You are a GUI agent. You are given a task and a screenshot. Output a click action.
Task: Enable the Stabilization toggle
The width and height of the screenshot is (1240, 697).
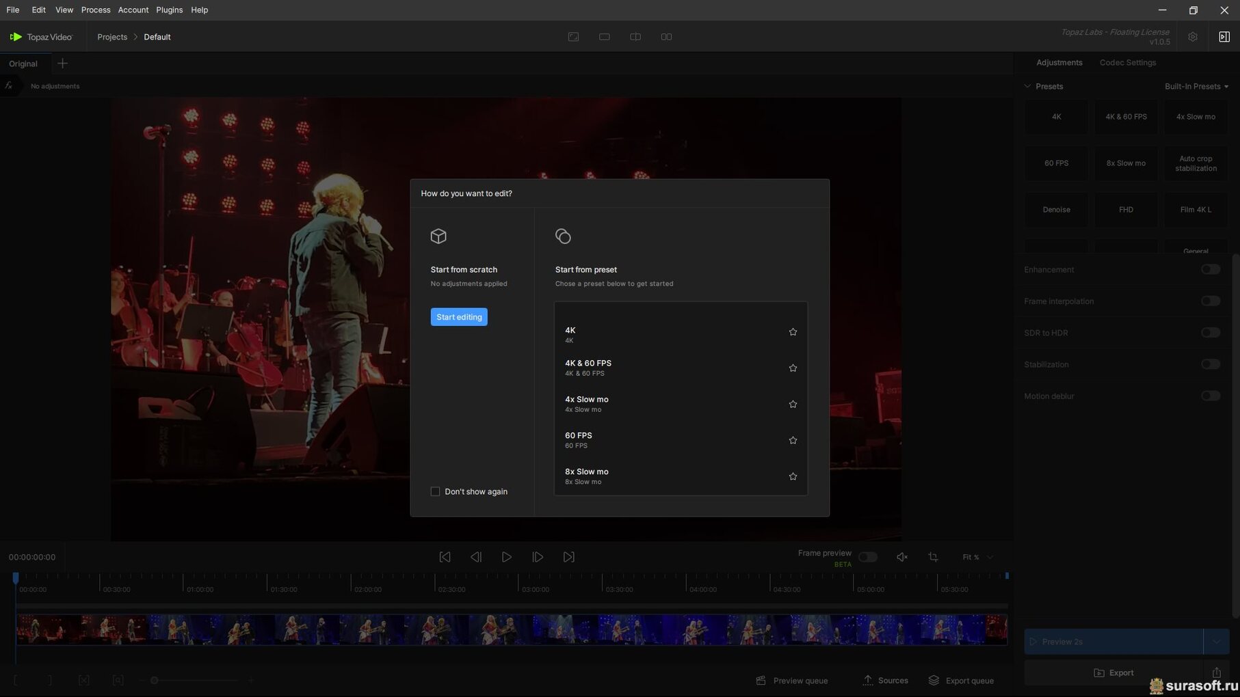click(x=1210, y=364)
